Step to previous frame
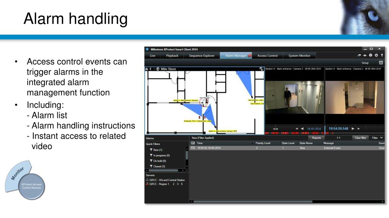389x218 pixels. [297, 129]
